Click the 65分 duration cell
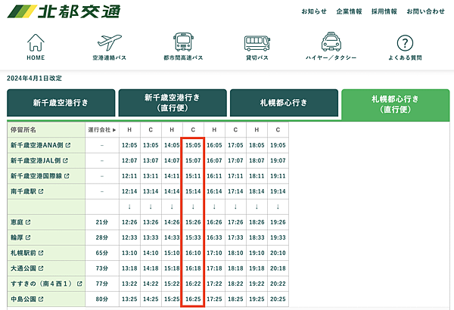The width and height of the screenshot is (454, 310). 102,253
